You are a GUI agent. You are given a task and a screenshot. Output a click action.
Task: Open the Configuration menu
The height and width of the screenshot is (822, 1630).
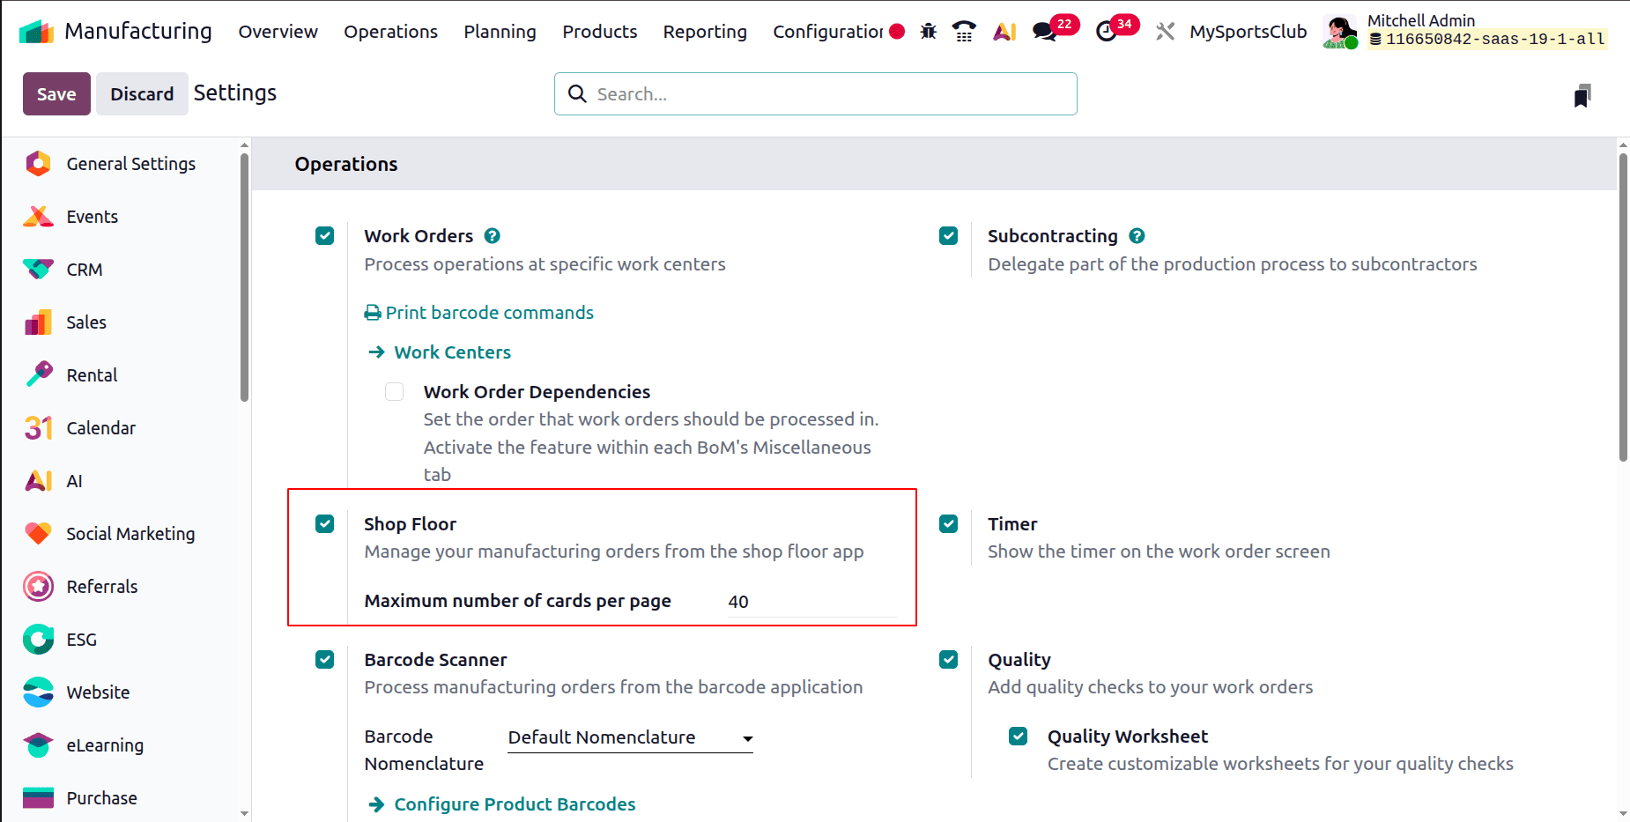pyautogui.click(x=828, y=32)
